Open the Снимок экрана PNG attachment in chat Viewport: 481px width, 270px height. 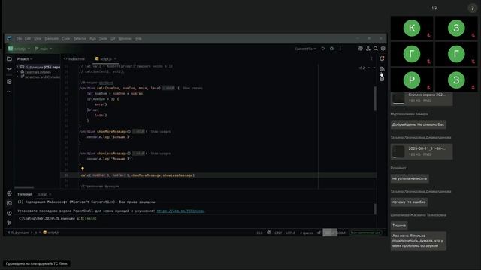422,98
